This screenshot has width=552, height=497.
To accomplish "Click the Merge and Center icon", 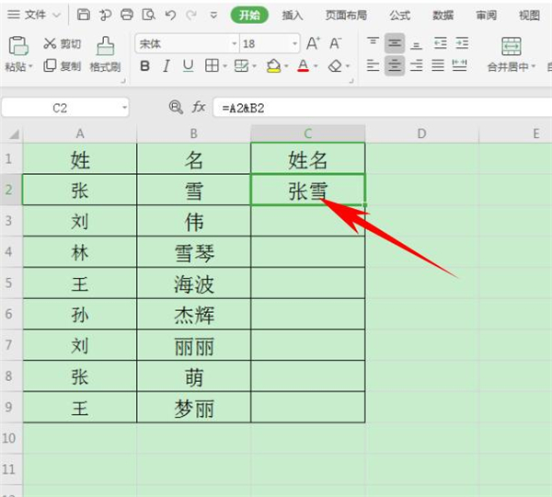I will (x=511, y=47).
